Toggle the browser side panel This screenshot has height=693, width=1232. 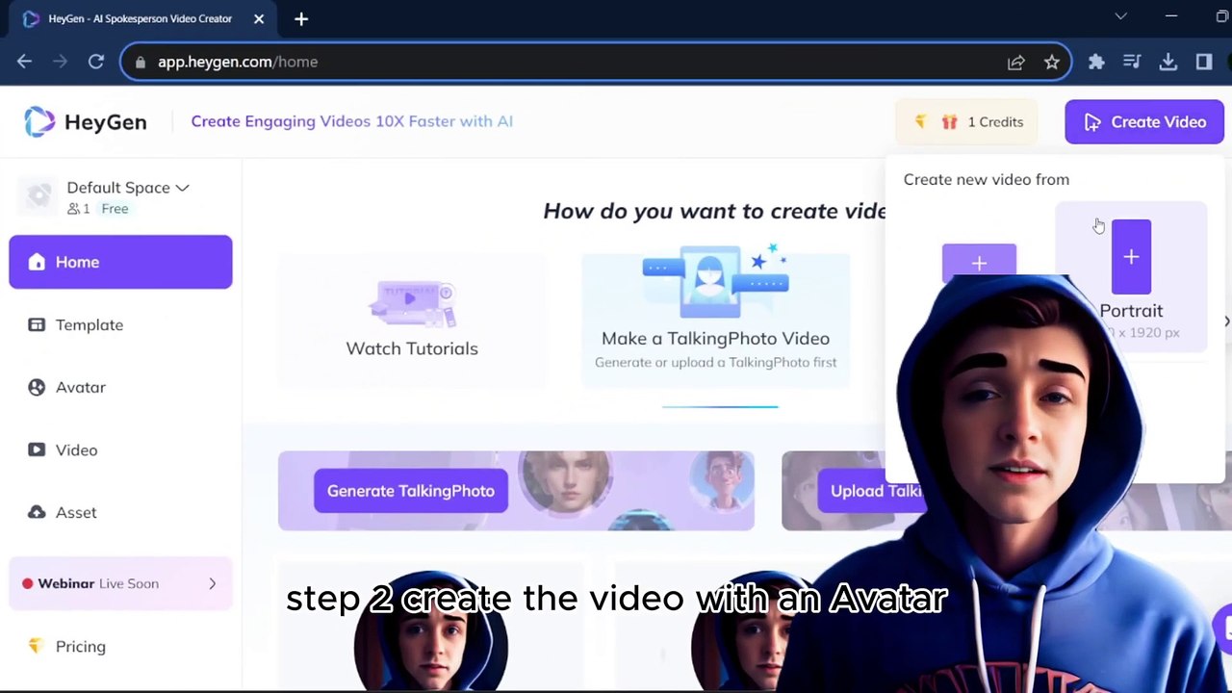point(1203,62)
